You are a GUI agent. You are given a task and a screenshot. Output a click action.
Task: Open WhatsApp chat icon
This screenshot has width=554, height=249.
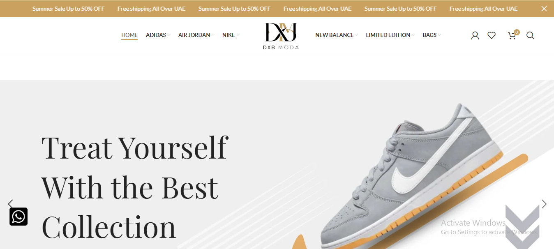(18, 217)
